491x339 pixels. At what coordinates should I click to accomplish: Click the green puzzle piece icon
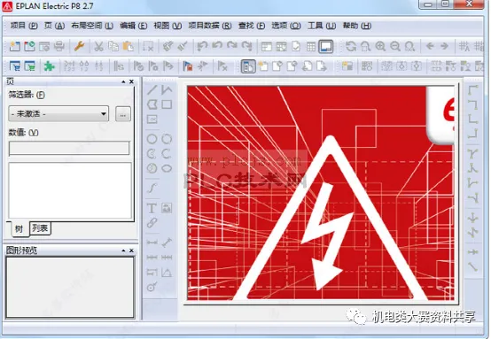[49, 66]
